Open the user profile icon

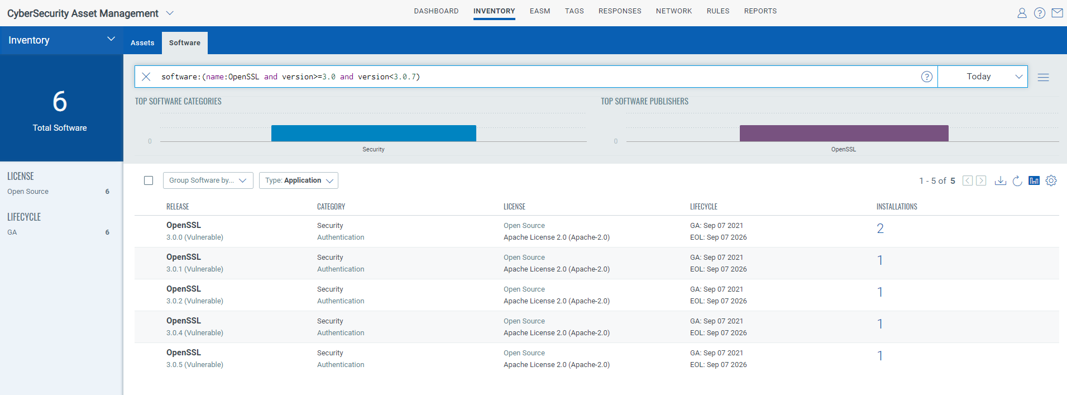[x=1022, y=13]
